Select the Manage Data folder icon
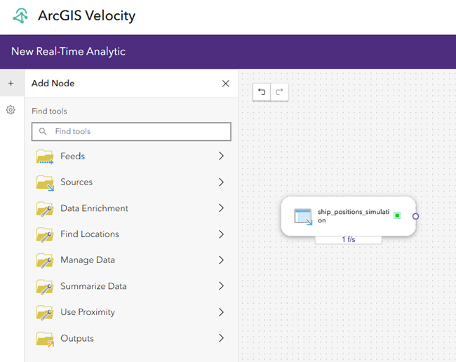Viewport: 456px width, 362px height. click(45, 260)
